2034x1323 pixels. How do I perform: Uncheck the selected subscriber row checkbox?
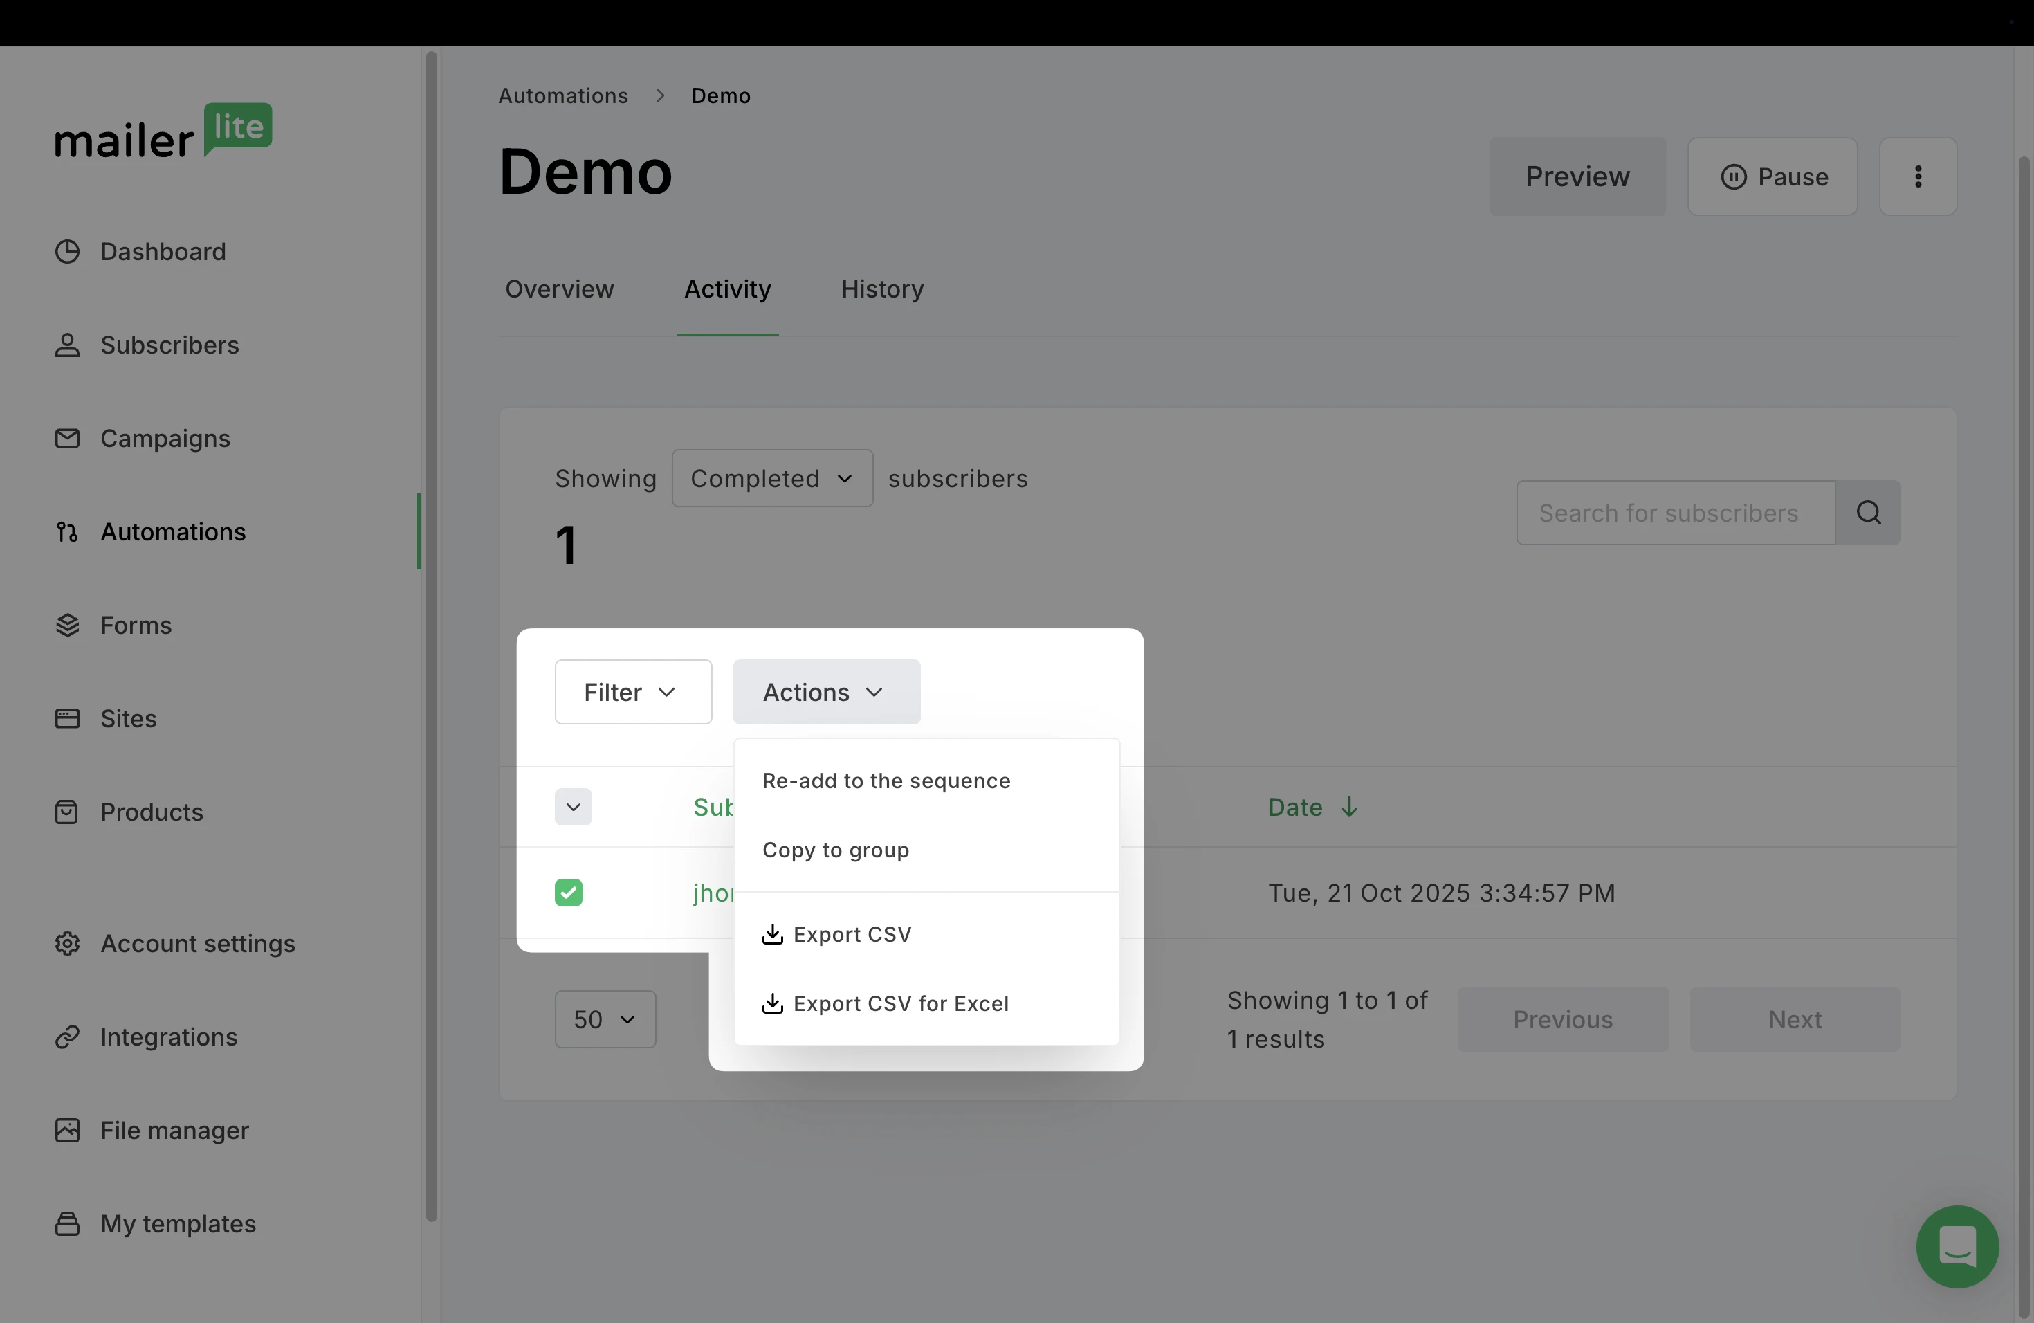pos(568,893)
